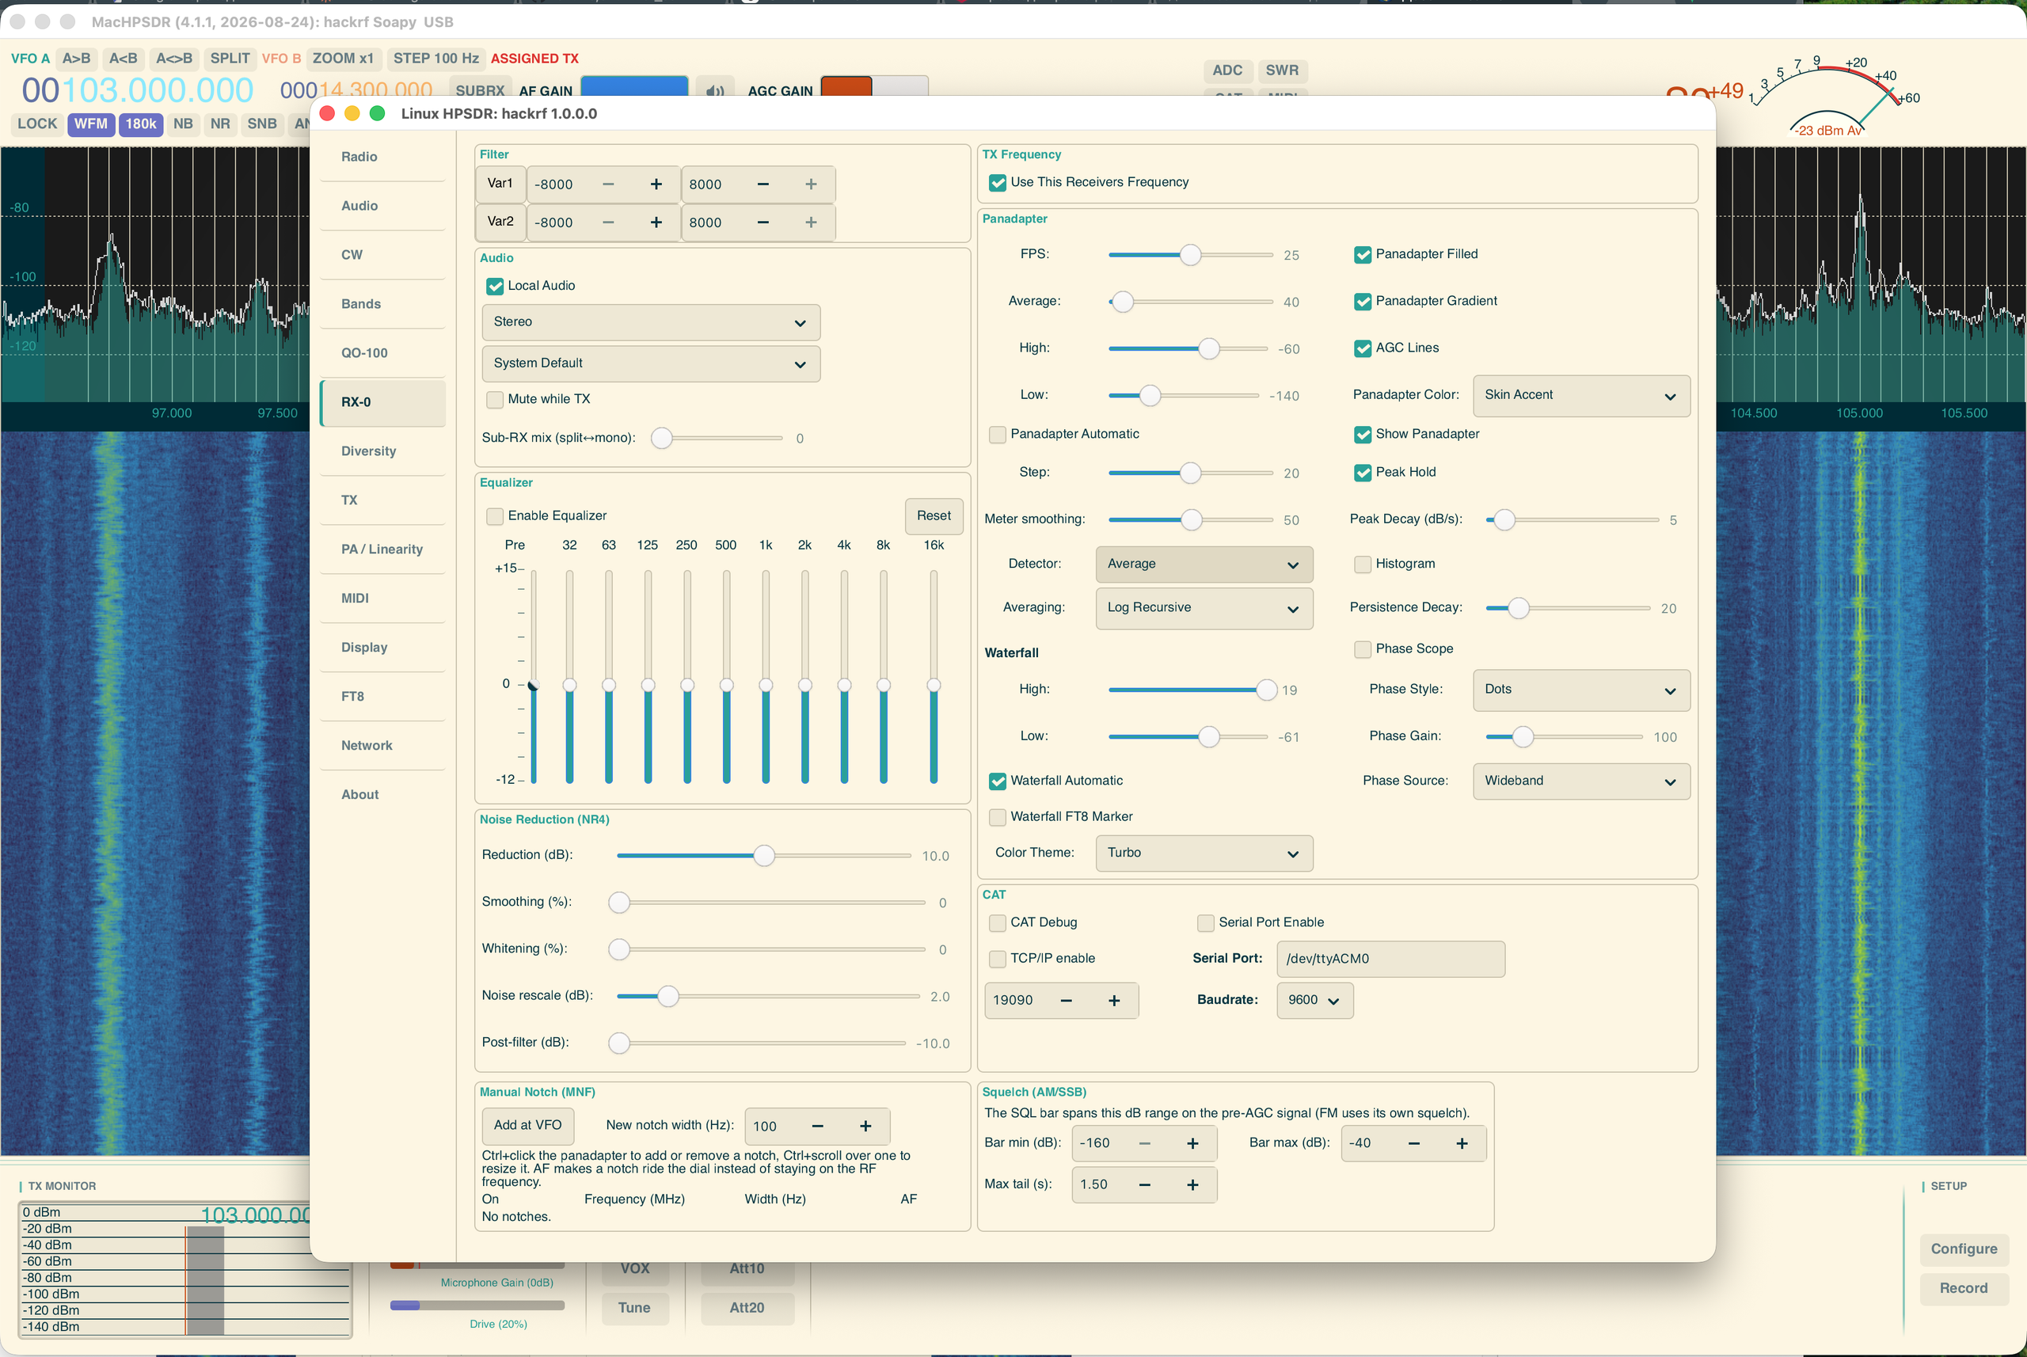Switch to the FT8 tab
This screenshot has height=1357, width=2027.
(382, 697)
